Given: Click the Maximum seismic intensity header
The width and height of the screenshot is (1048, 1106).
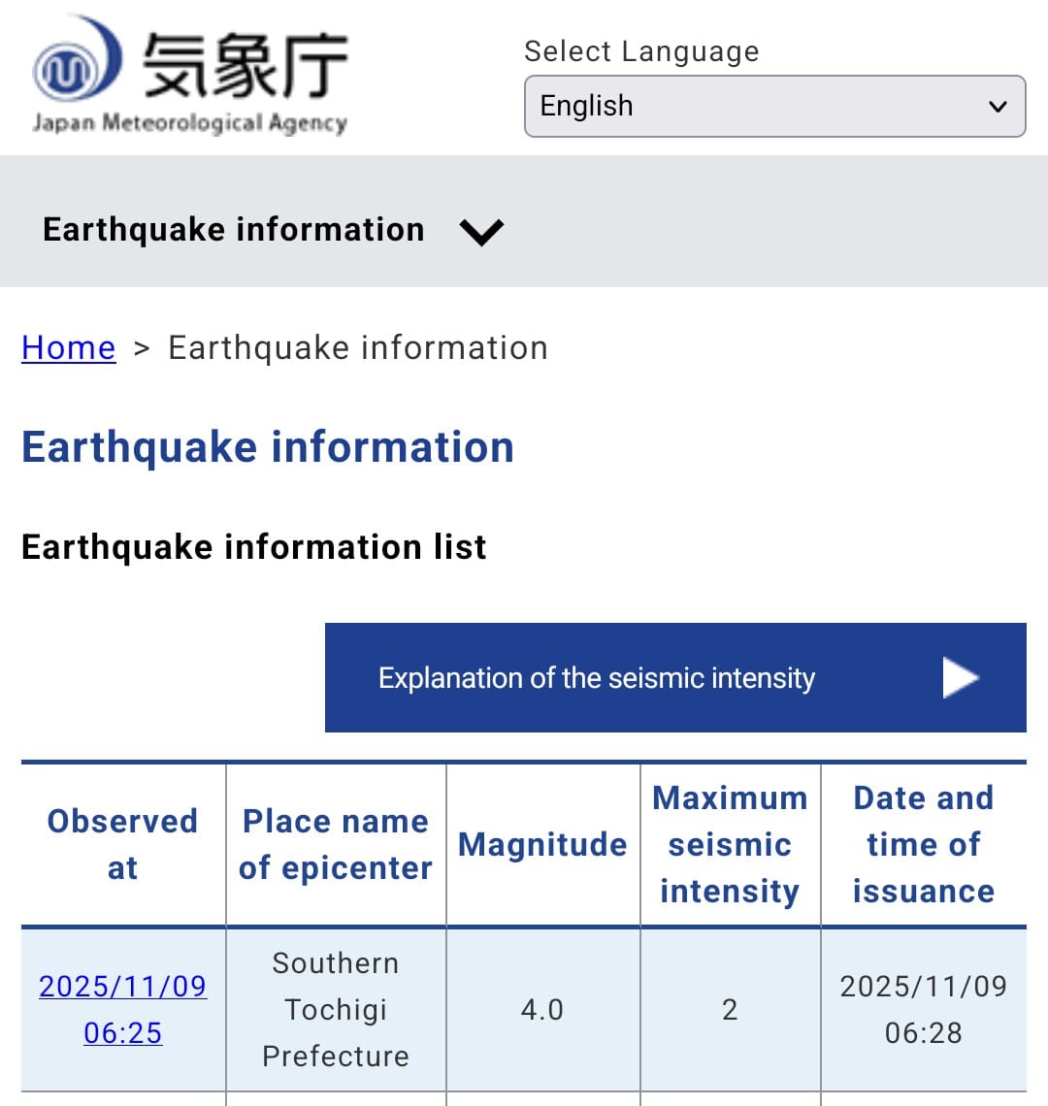Looking at the screenshot, I should pyautogui.click(x=730, y=844).
